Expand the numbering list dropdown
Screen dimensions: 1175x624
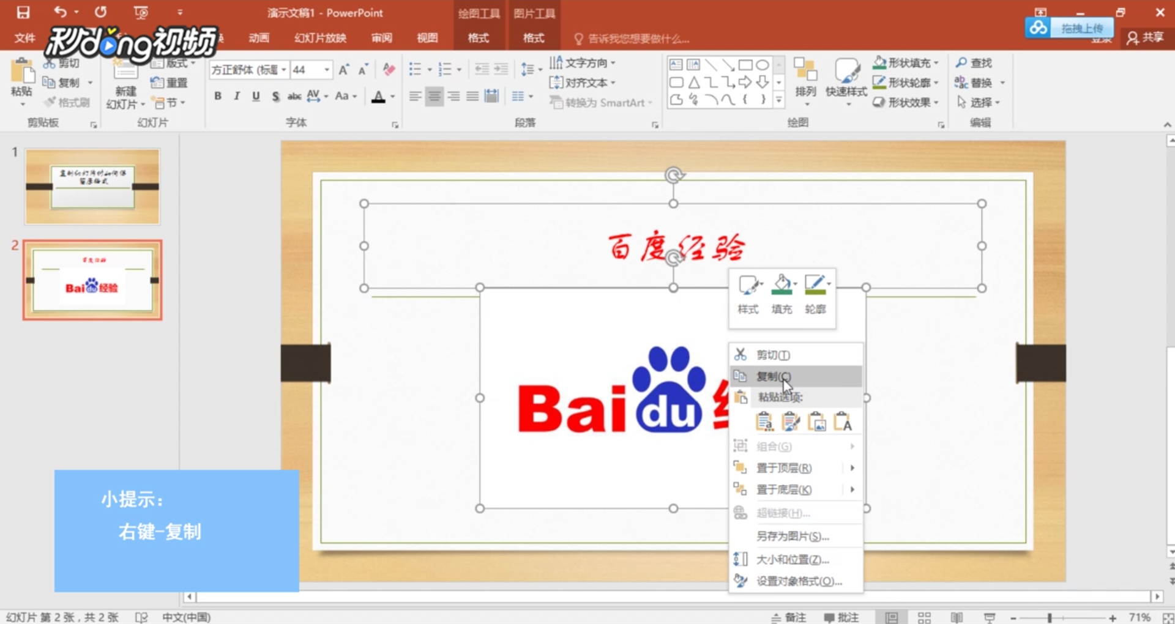[459, 70]
